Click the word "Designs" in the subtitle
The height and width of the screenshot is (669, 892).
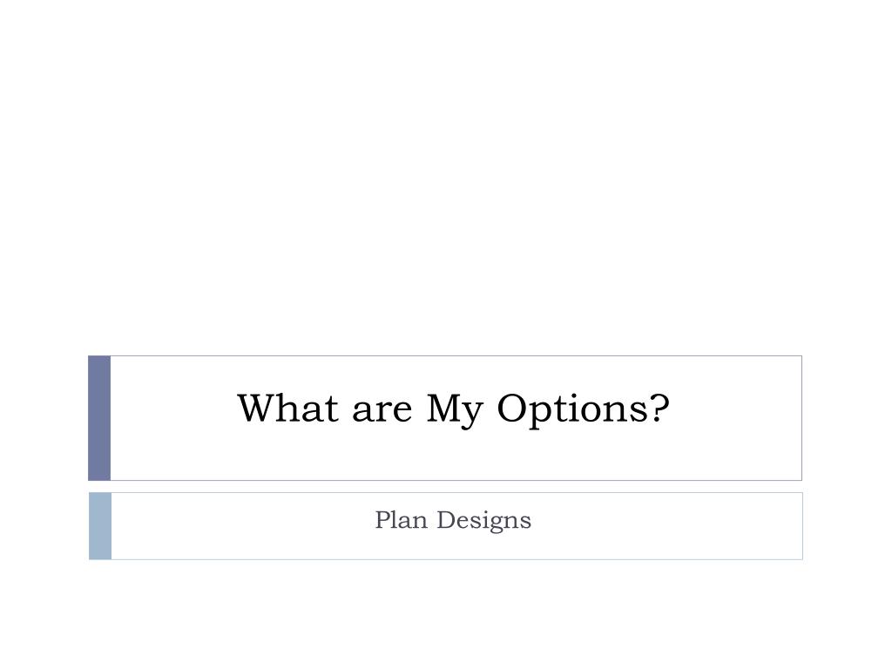pos(484,521)
